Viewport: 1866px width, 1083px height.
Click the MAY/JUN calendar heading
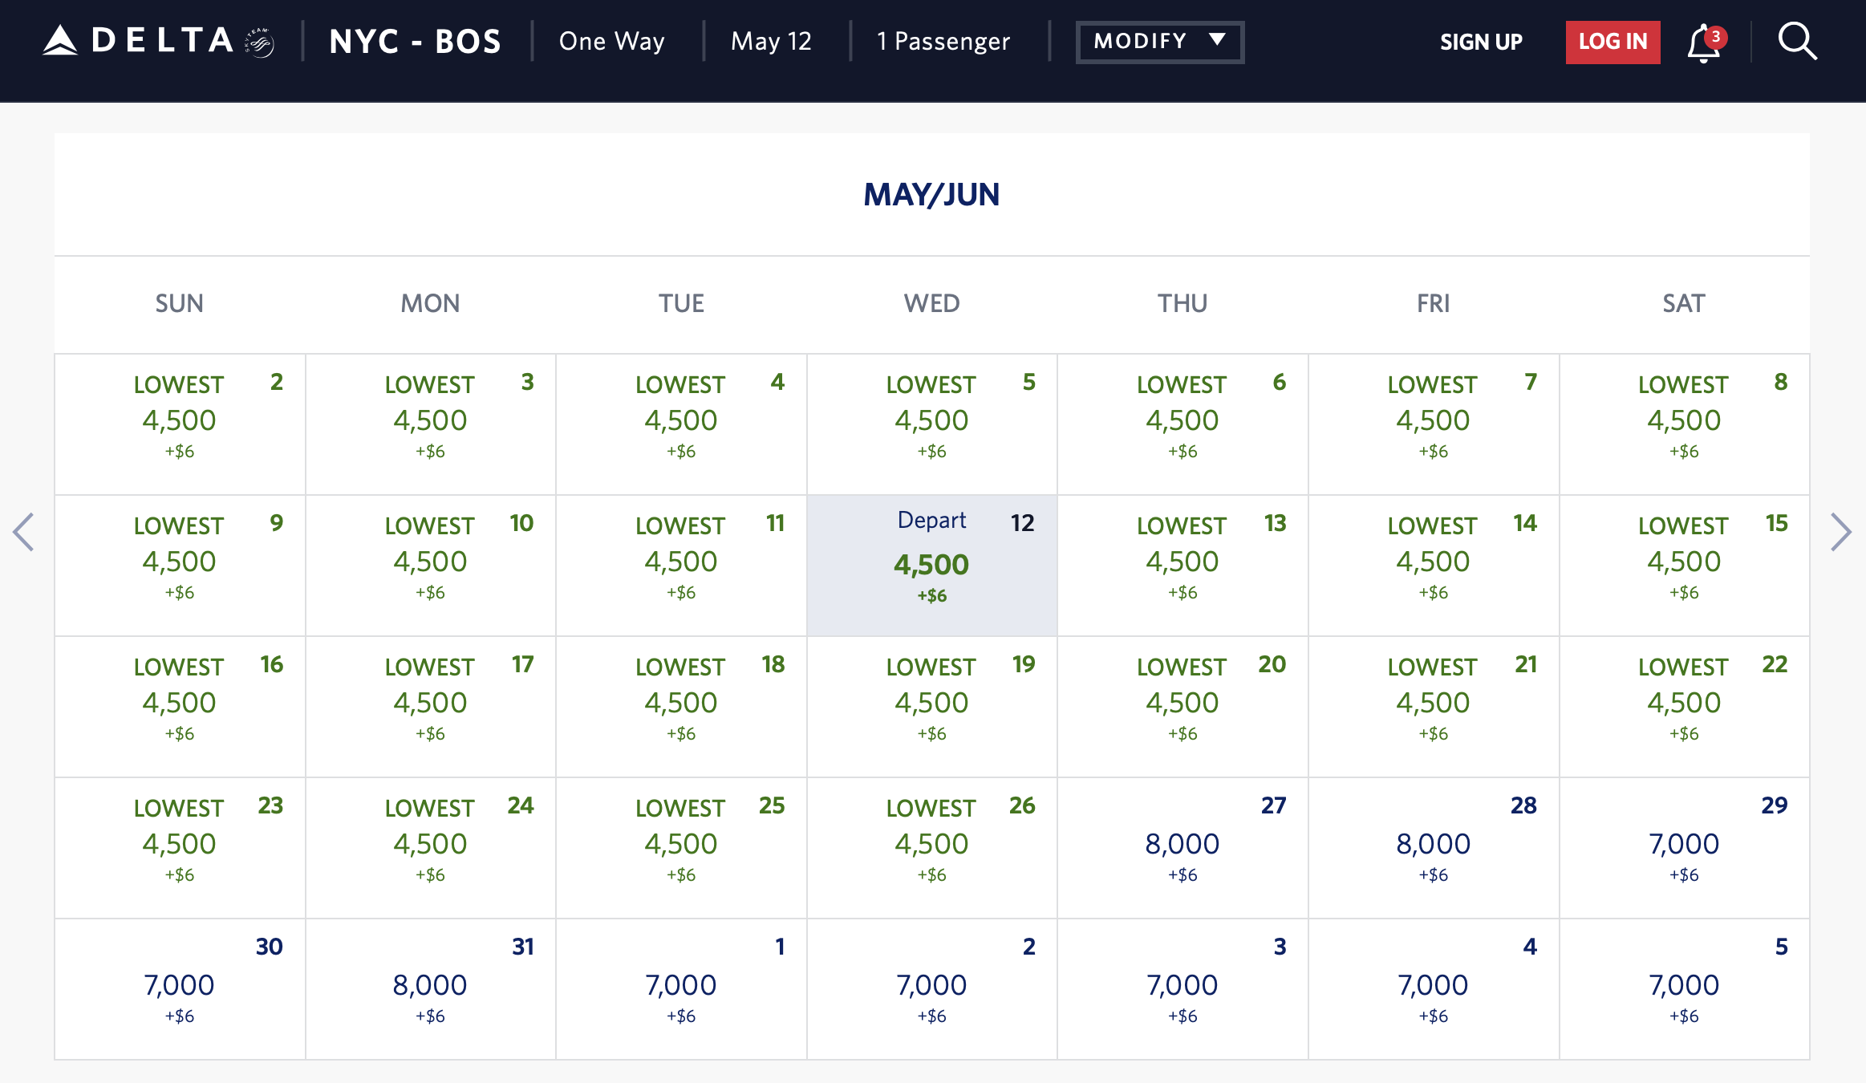click(931, 194)
